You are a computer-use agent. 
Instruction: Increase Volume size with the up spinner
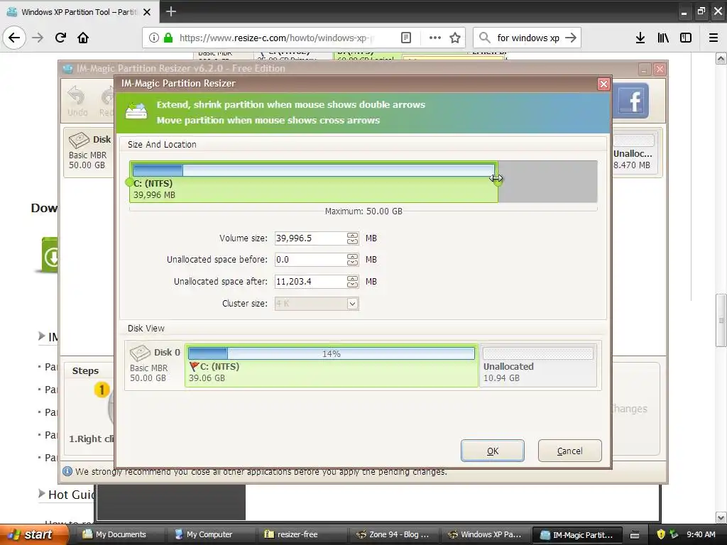(352, 235)
